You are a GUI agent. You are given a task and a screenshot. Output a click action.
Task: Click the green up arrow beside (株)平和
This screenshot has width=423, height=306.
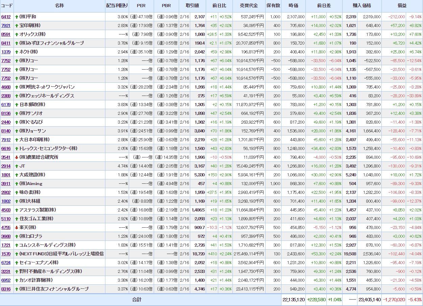click(17, 17)
